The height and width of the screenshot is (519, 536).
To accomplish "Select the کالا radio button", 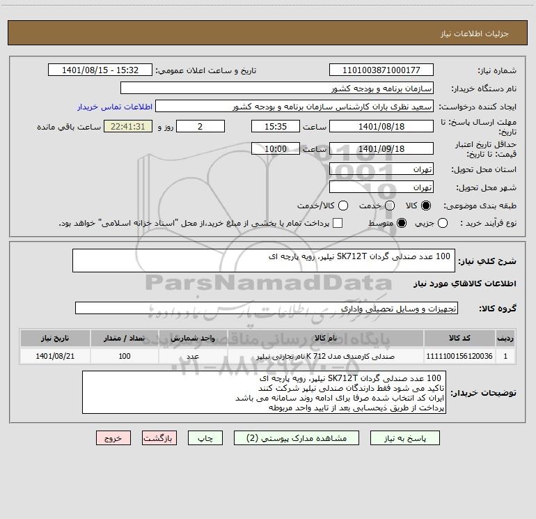I will pos(426,206).
